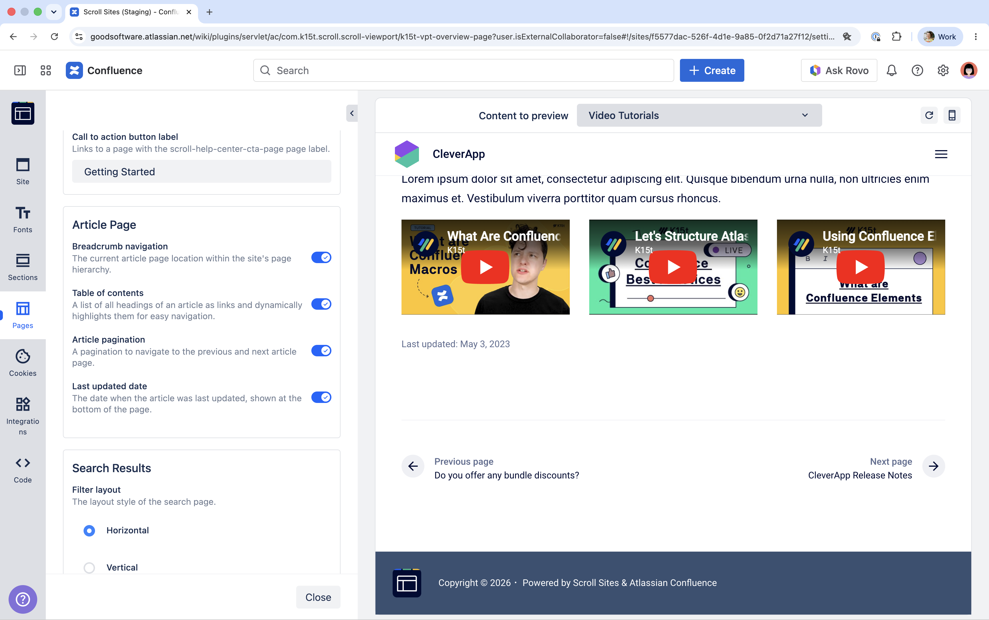Image resolution: width=989 pixels, height=620 pixels.
Task: Open browser extensions puzzle icon
Action: pos(897,37)
